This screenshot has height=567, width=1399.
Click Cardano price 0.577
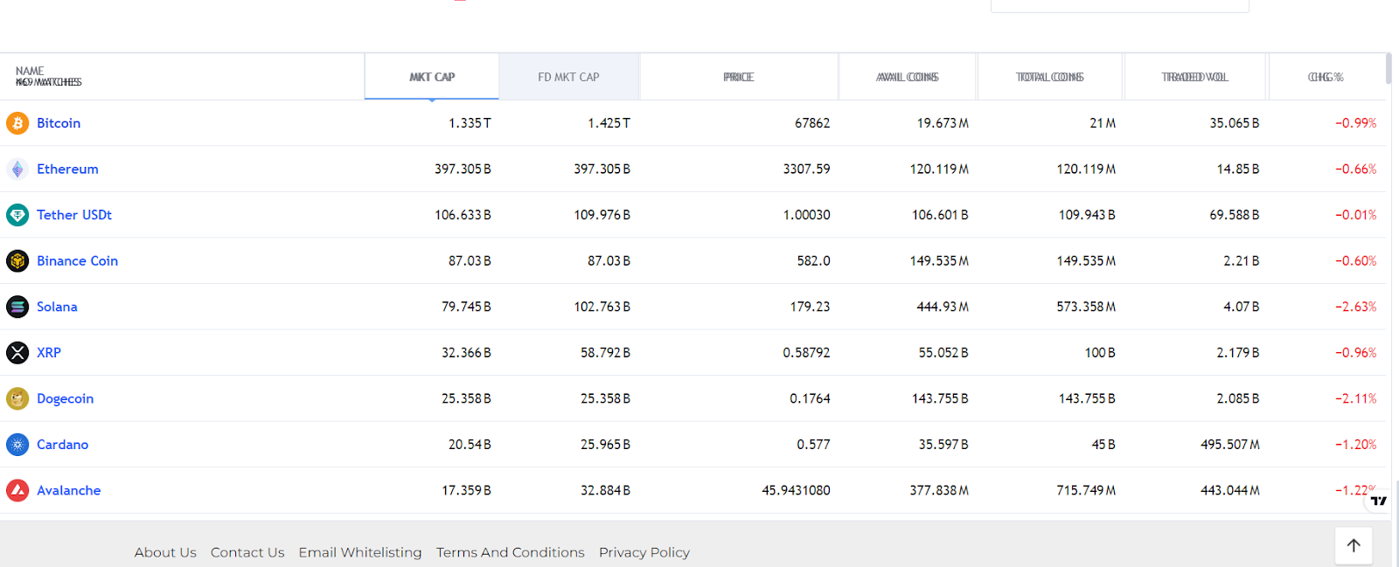[813, 445]
